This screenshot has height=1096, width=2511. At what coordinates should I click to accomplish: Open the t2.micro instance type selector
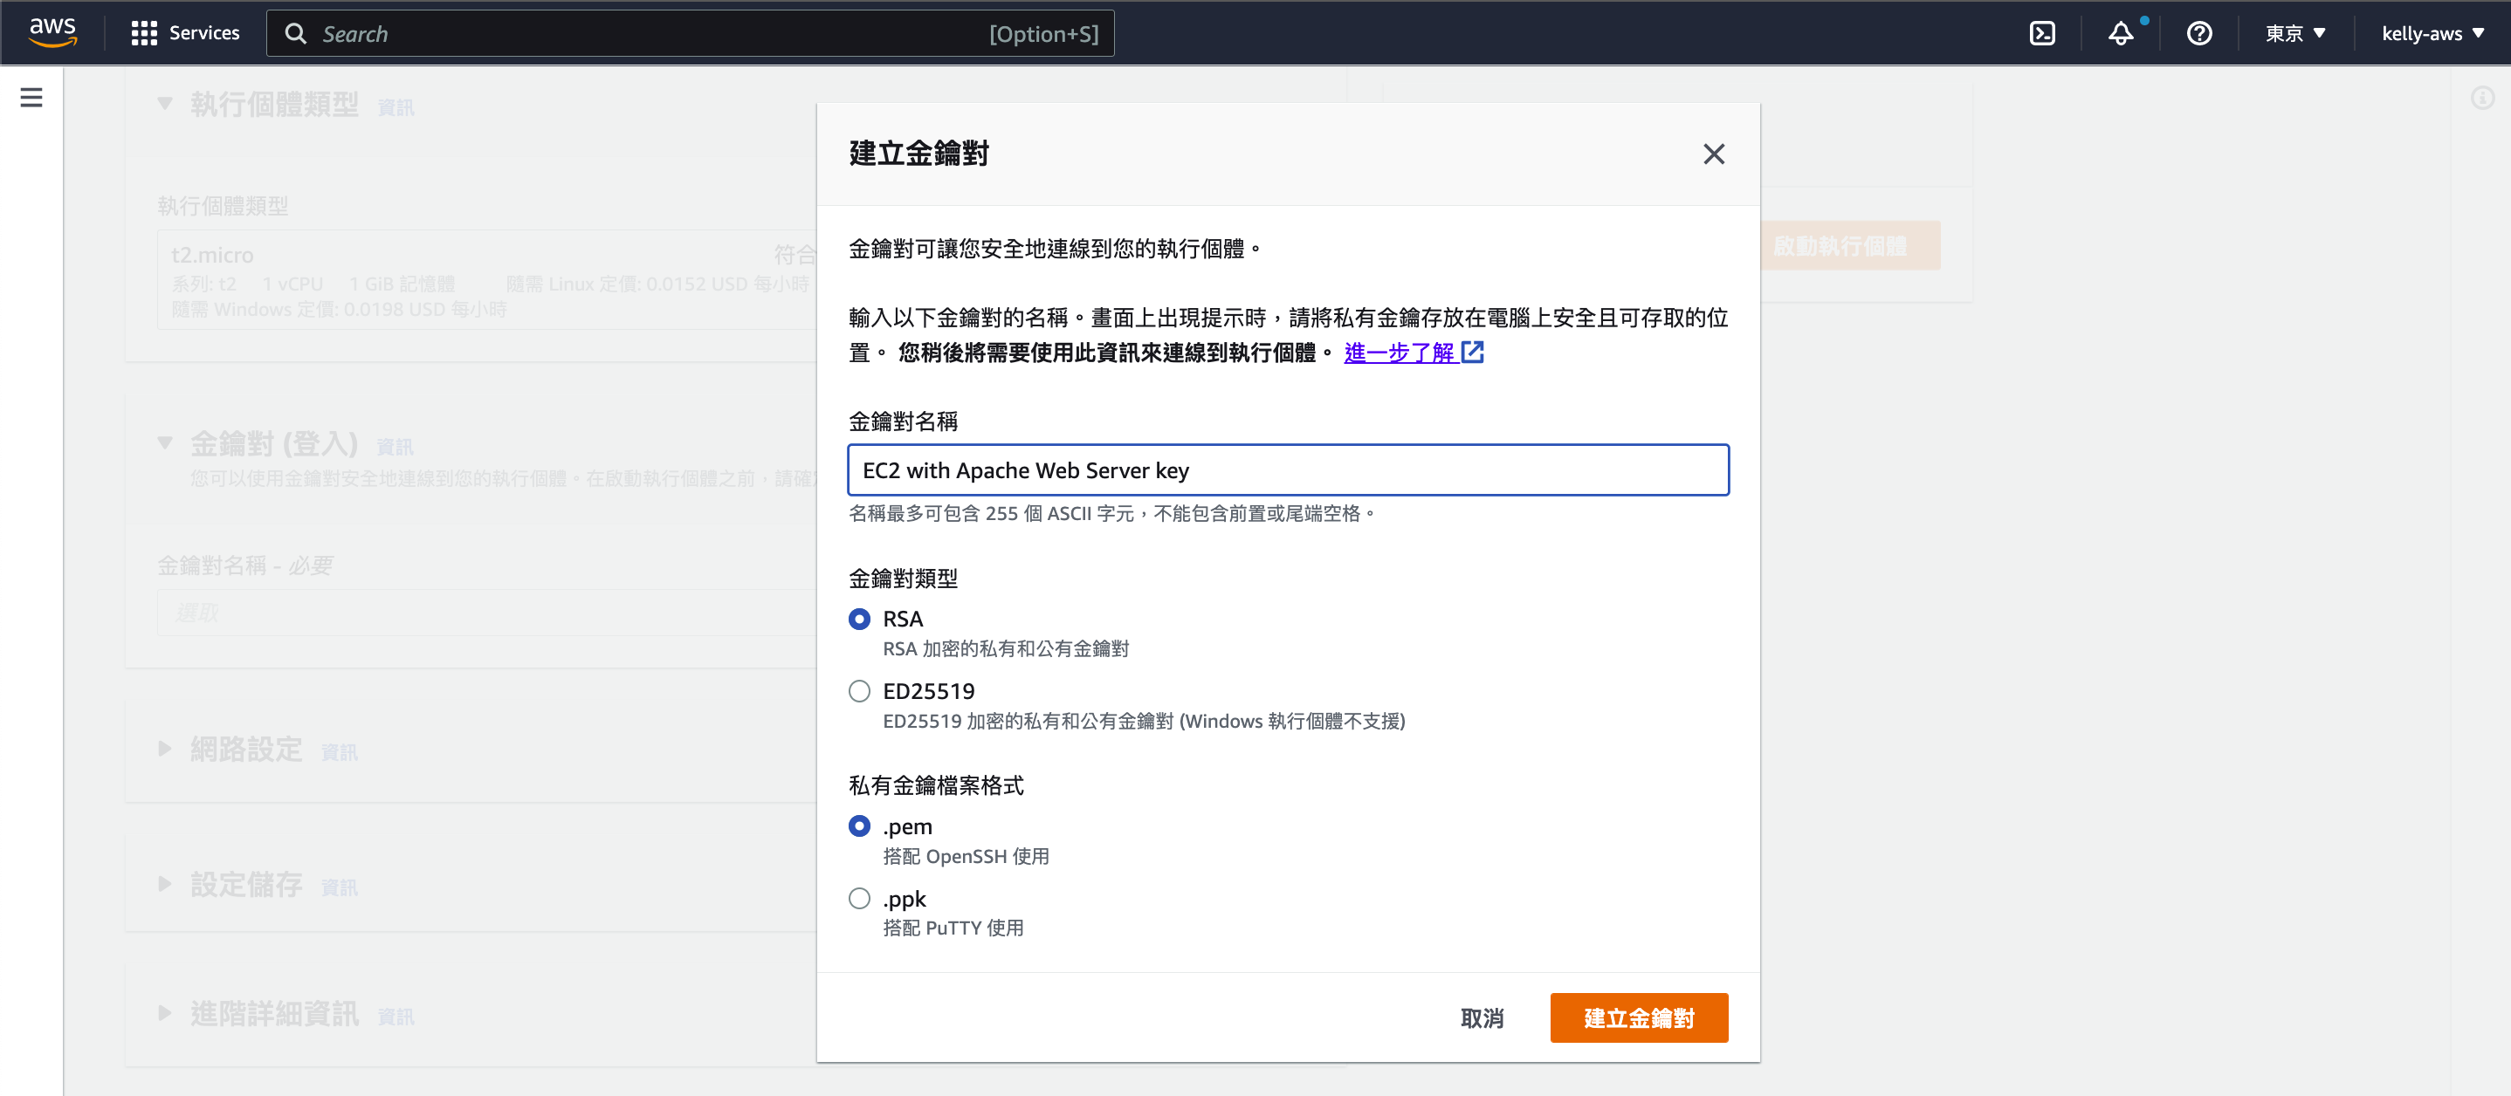(486, 281)
